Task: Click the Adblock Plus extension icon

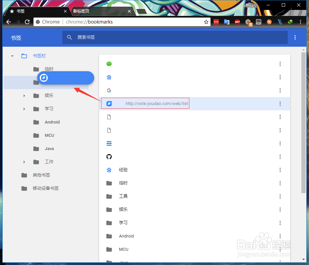Action: [x=237, y=22]
